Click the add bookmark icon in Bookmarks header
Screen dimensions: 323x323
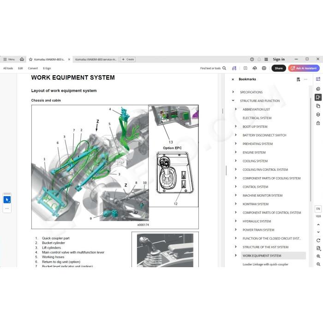coord(298,79)
